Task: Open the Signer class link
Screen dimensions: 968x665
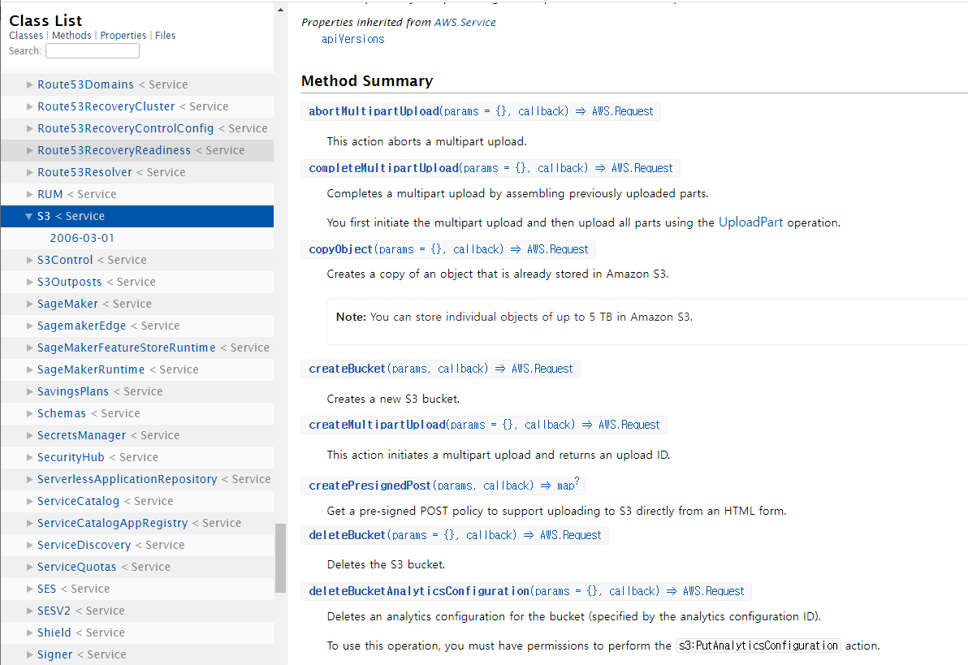Action: (55, 654)
